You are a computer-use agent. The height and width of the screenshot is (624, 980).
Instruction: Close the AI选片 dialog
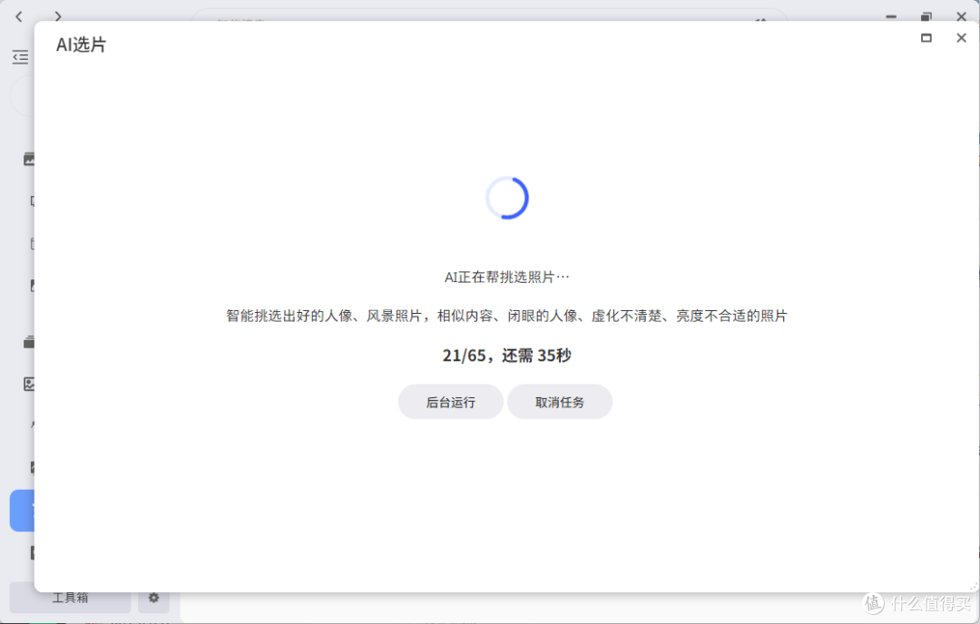click(961, 38)
